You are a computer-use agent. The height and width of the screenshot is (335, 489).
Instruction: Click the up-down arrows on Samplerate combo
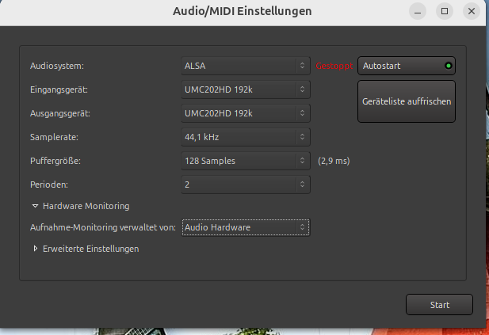(302, 137)
